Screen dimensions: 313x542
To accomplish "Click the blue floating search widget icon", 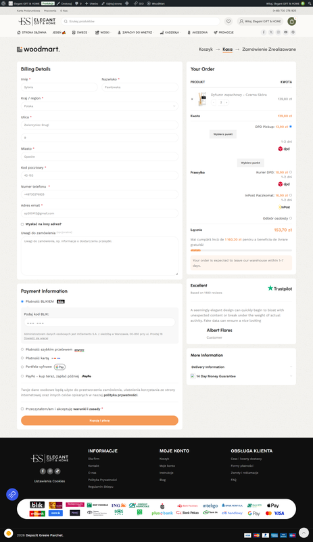I will (12, 495).
